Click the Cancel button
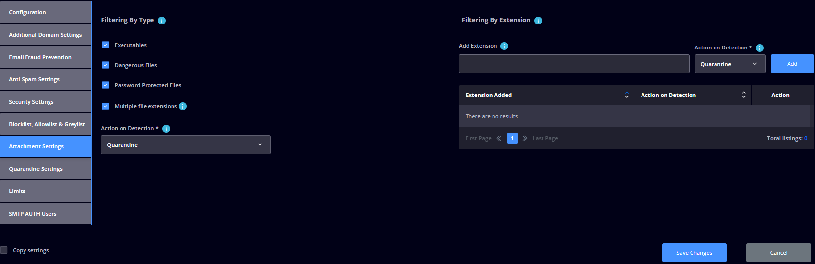The image size is (815, 264). [x=778, y=253]
